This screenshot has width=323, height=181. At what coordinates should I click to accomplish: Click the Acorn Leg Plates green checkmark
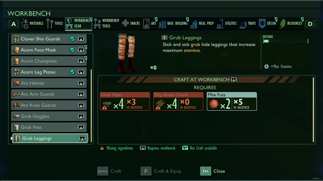(72, 72)
